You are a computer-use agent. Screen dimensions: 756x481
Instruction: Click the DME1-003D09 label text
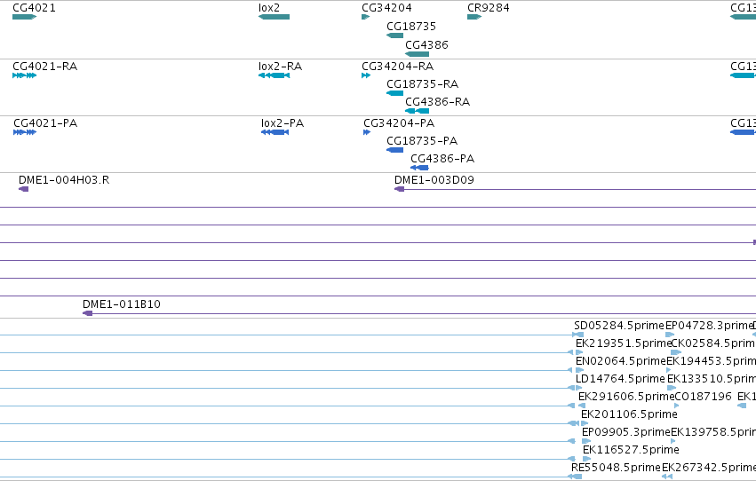434,179
